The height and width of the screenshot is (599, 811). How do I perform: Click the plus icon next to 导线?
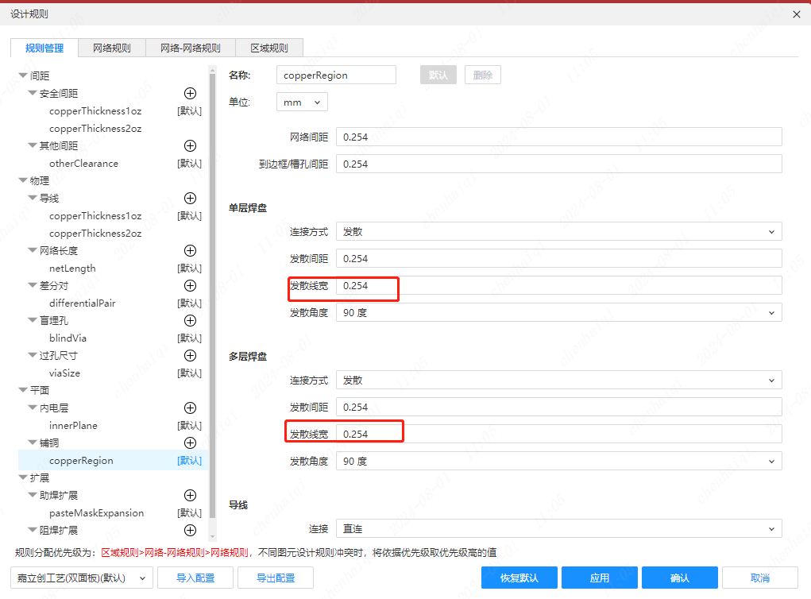190,199
